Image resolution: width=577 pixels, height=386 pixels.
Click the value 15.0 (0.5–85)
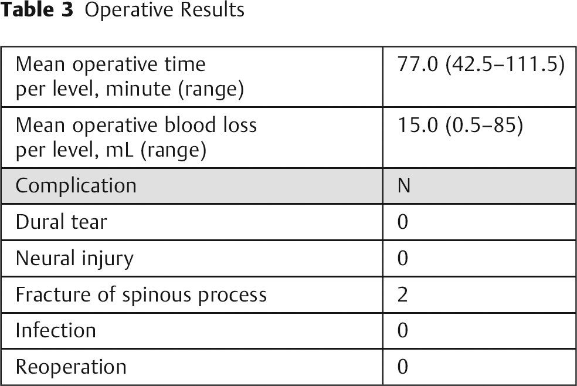coord(460,125)
